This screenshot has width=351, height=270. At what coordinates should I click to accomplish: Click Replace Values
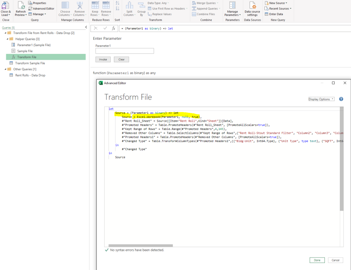click(x=160, y=14)
